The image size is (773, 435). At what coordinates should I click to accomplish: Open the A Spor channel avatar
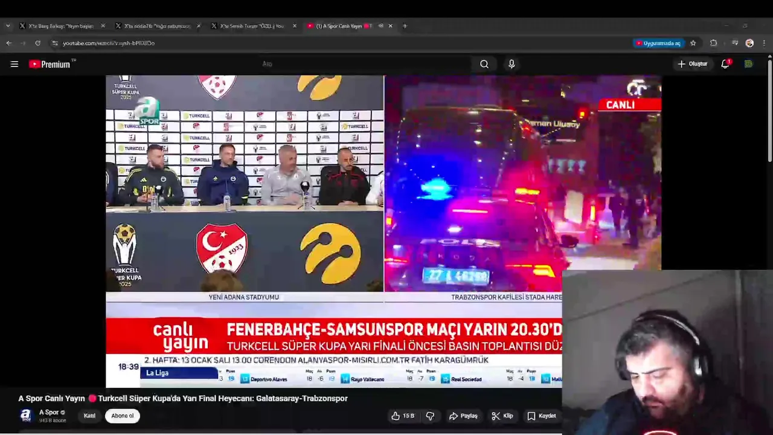pos(25,415)
